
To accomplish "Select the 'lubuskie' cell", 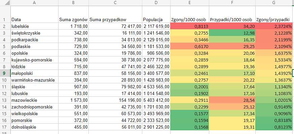I will tap(35, 93).
